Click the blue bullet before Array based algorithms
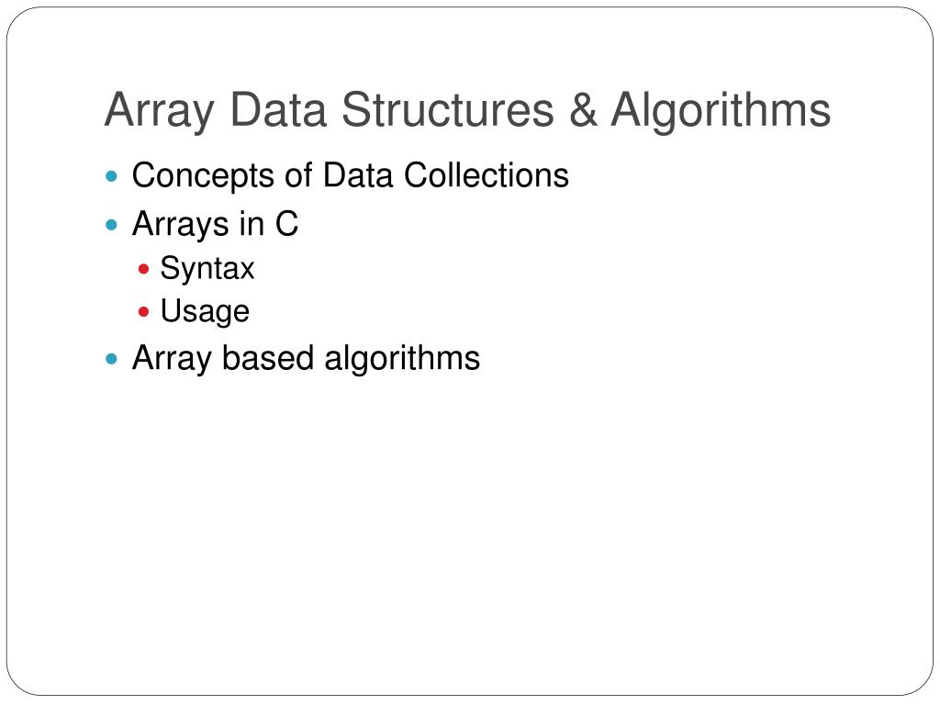 pyautogui.click(x=111, y=359)
